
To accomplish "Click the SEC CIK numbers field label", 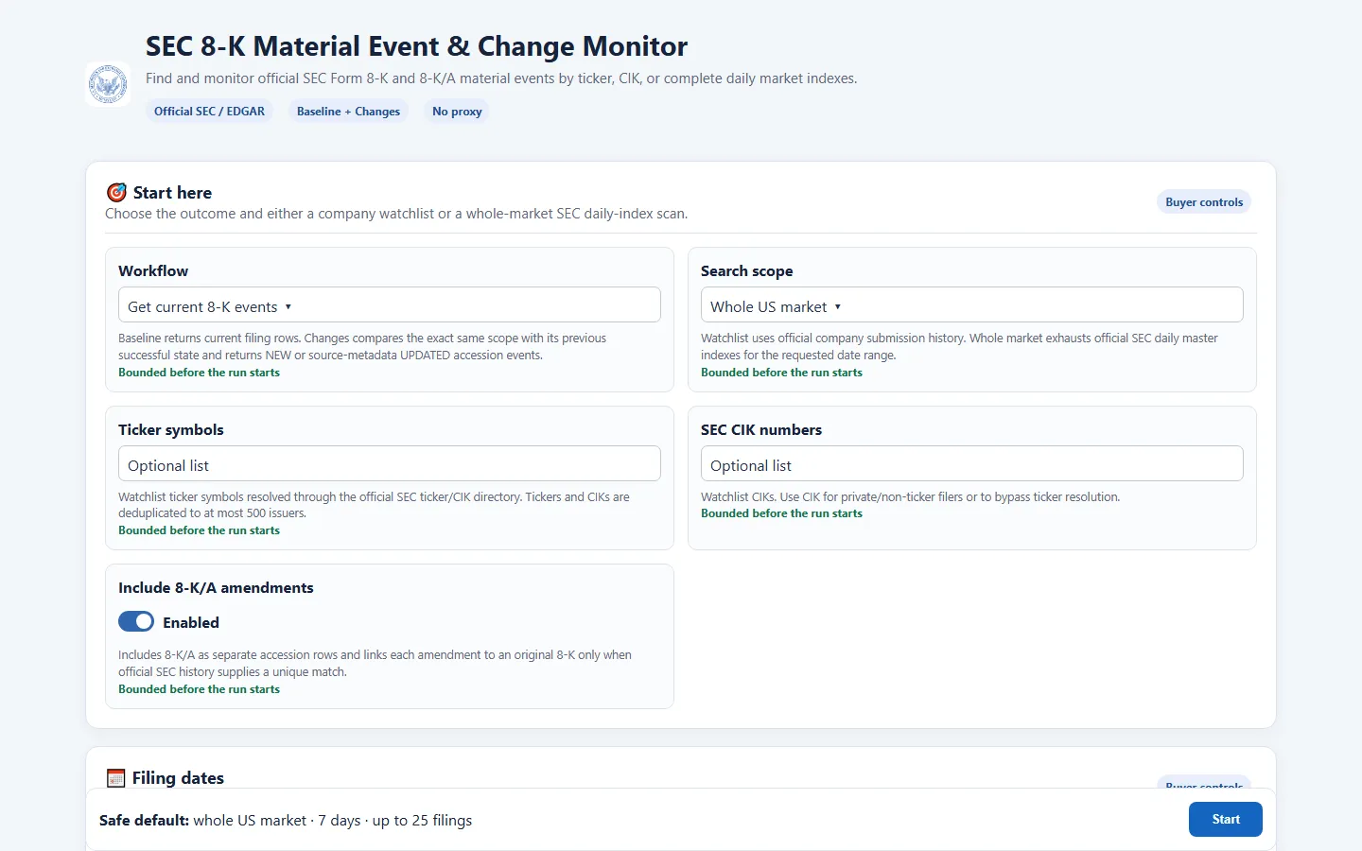I will [x=761, y=429].
